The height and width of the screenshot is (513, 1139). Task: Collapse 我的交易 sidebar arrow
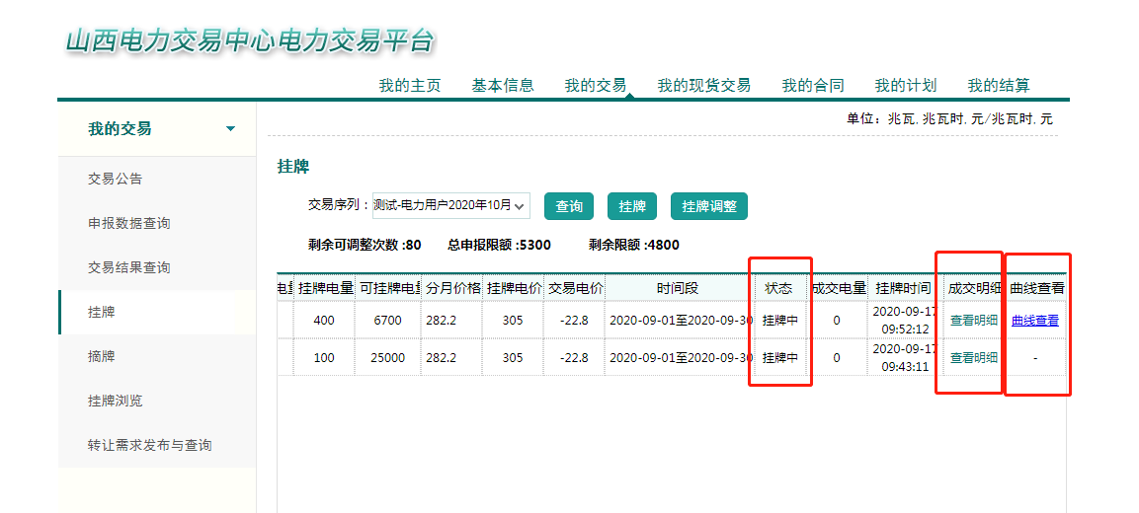click(231, 129)
